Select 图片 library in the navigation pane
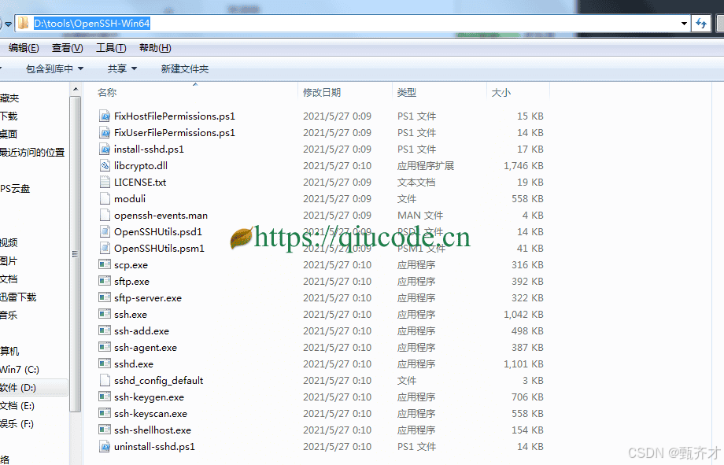This screenshot has height=465, width=724. point(9,261)
